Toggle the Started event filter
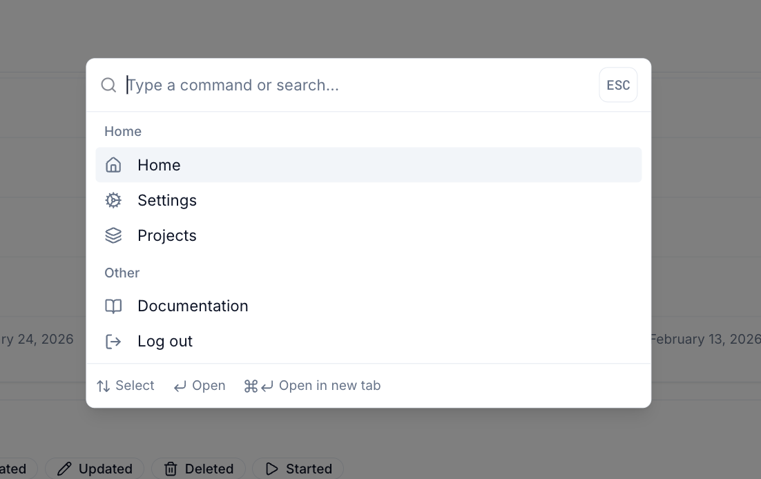Image resolution: width=761 pixels, height=479 pixels. [x=298, y=469]
